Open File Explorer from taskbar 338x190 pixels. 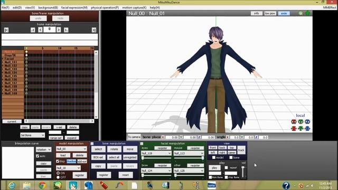(x=27, y=185)
